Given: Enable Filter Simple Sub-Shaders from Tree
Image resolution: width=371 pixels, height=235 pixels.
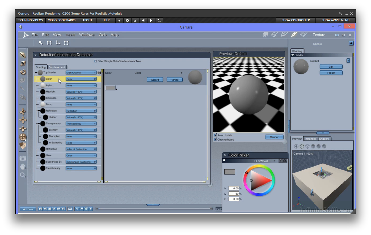Looking at the screenshot, I should [96, 61].
